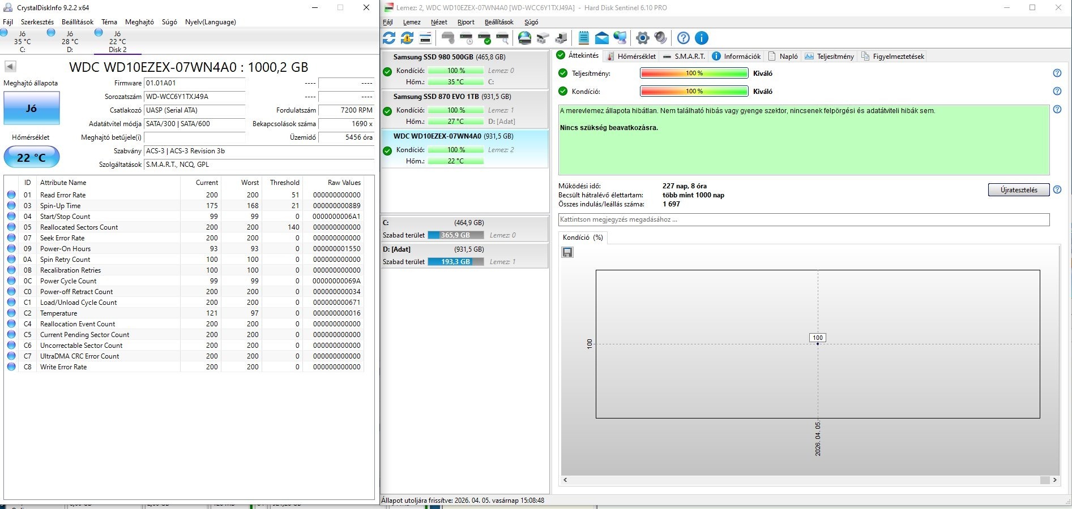Click the disk panel view toolbar icon
Viewport: 1072px width, 509px height.
pyautogui.click(x=425, y=38)
